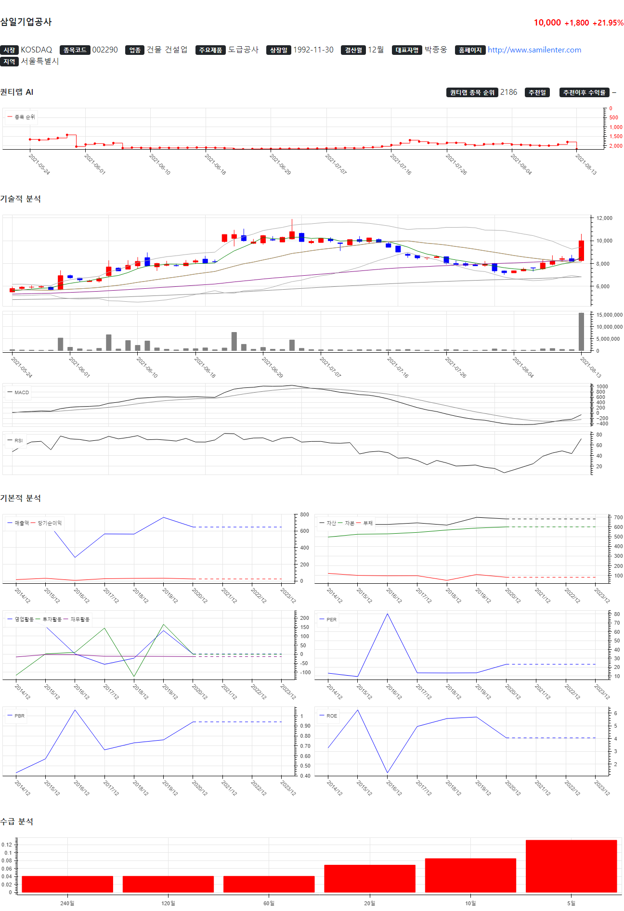The width and height of the screenshot is (624, 911).
Task: Click the 홈페이지 badge
Action: (470, 50)
